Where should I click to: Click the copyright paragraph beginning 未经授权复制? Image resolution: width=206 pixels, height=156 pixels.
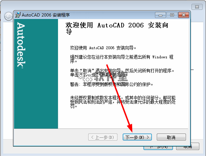tap(123, 102)
